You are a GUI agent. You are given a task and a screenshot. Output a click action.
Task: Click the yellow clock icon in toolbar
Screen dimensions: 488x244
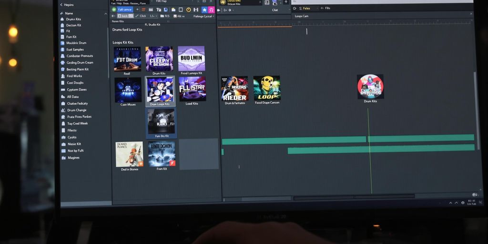point(188,10)
